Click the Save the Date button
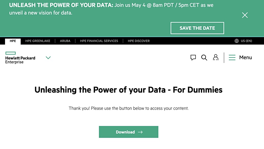Viewport: 264px width, 149px height. [x=197, y=28]
